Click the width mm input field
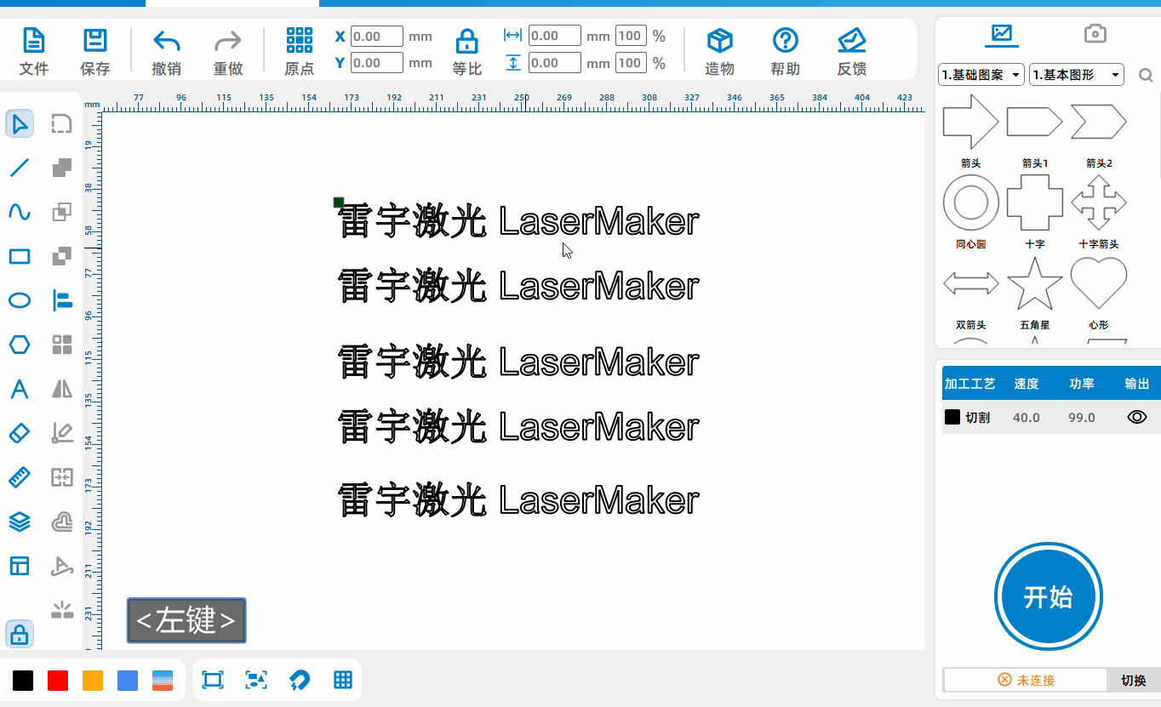The height and width of the screenshot is (707, 1161). tap(555, 36)
